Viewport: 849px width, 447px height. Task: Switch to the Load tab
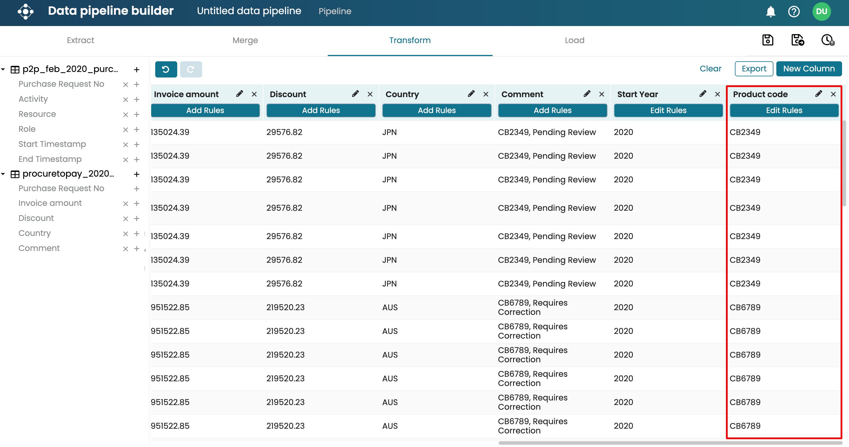coord(574,40)
